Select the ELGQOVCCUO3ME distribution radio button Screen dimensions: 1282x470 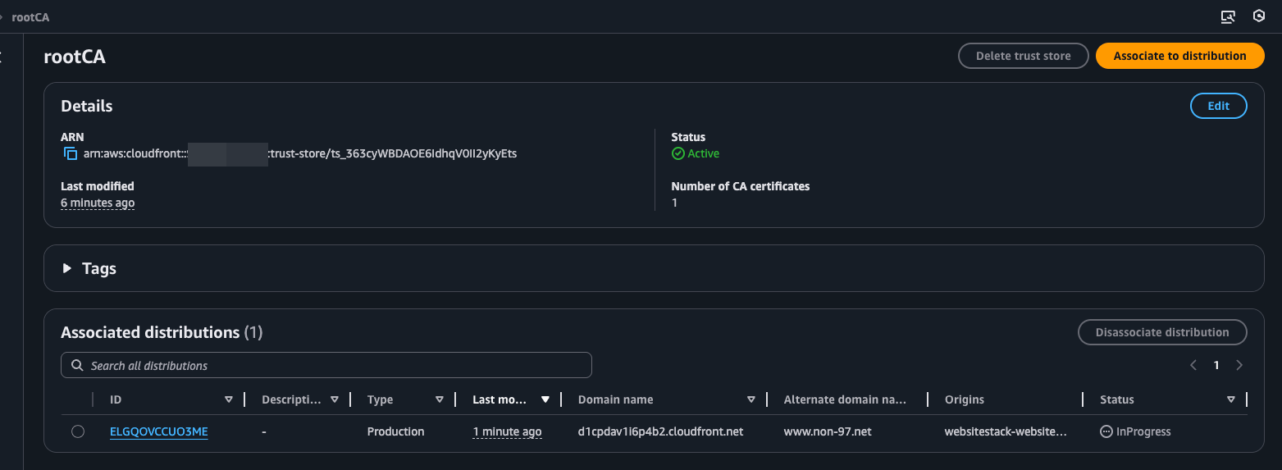click(x=78, y=431)
